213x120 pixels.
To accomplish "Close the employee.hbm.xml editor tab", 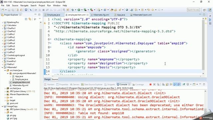I will click(x=88, y=15).
